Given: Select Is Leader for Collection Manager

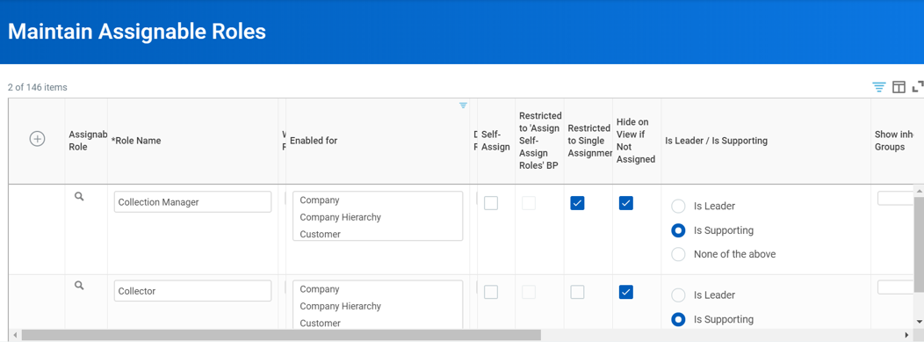Looking at the screenshot, I should click(x=679, y=206).
